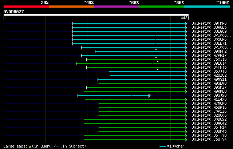Viewport: 233px width, 149px height.
Task: Select the UniRef100_A7NUK0 label
Action: coord(209,104)
